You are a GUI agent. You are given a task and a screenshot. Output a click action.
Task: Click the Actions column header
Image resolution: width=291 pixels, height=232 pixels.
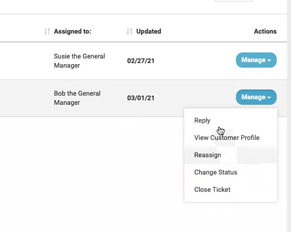coord(265,32)
